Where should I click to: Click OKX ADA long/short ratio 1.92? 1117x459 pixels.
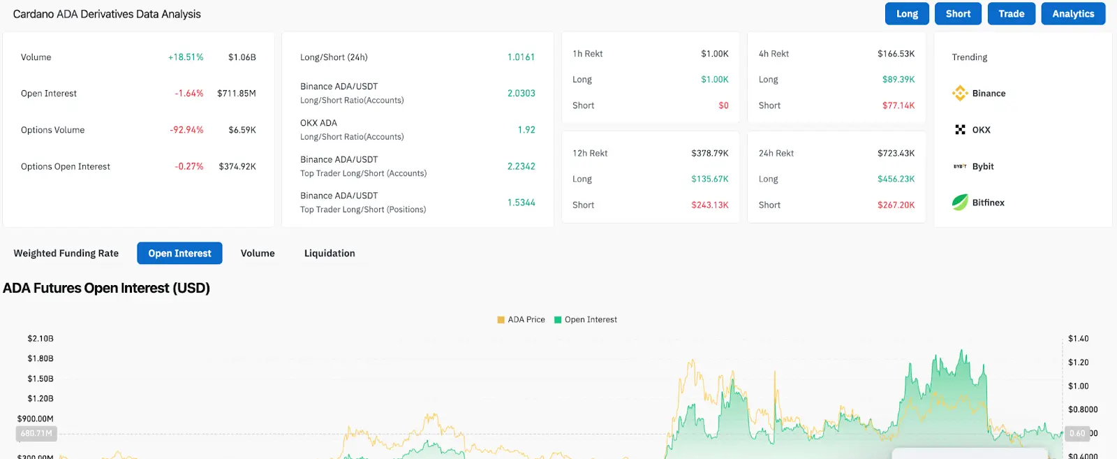point(526,130)
